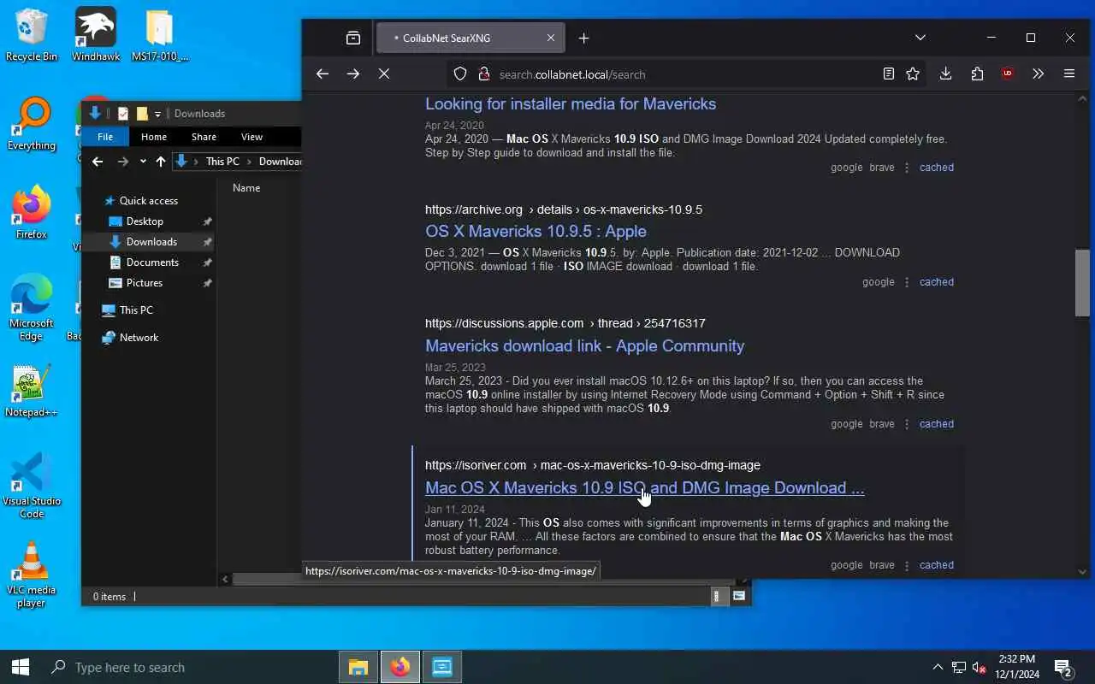Screen dimensions: 1095x684
Task: Click Firefox's back navigation arrow
Action: pos(323,74)
